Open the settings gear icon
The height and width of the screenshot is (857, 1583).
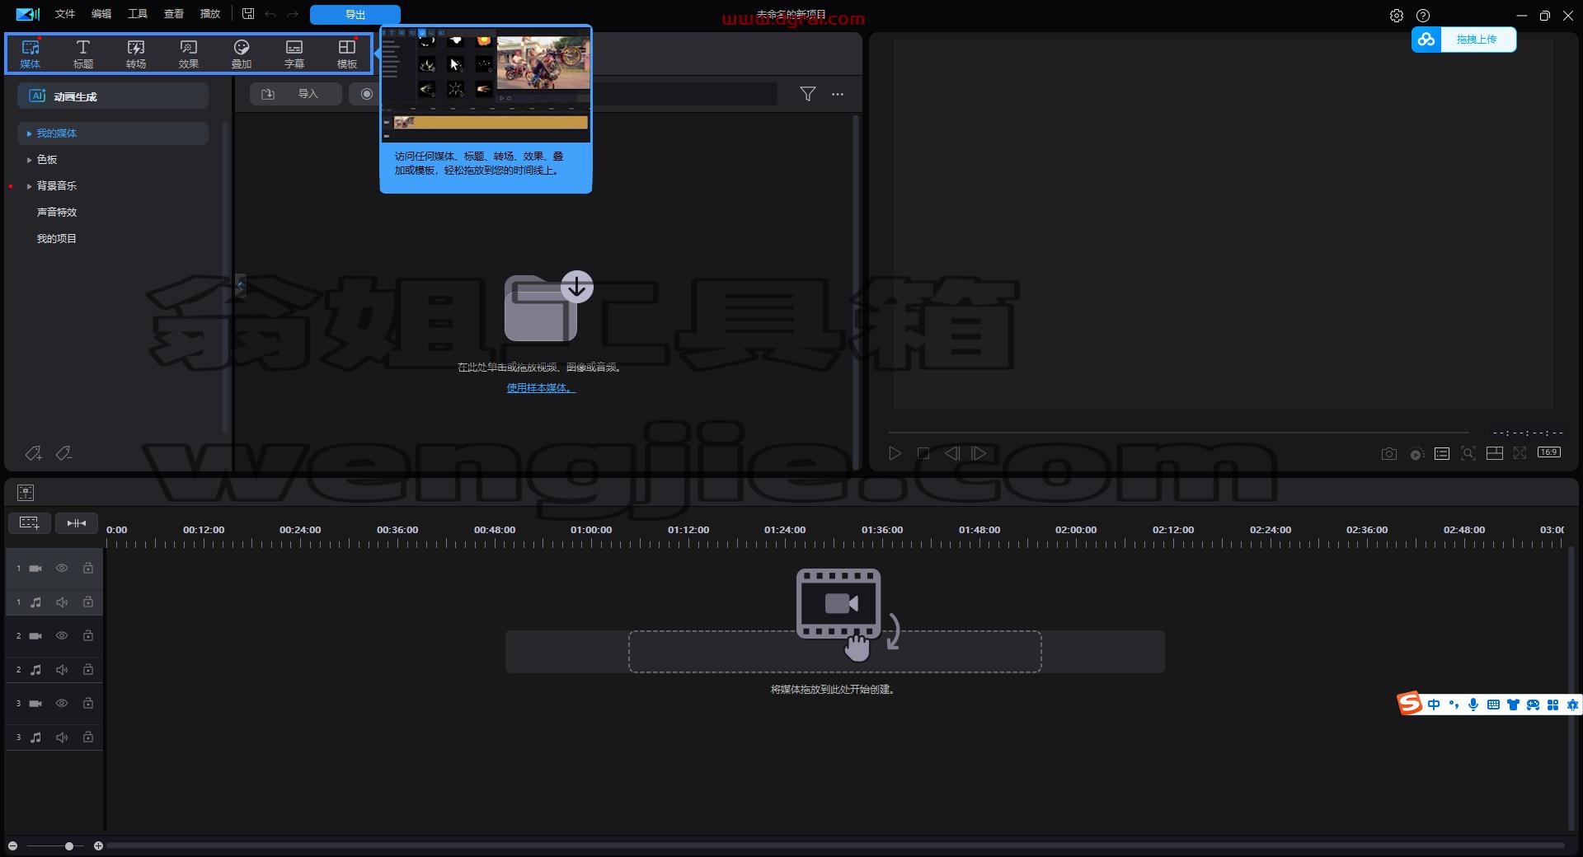tap(1397, 16)
